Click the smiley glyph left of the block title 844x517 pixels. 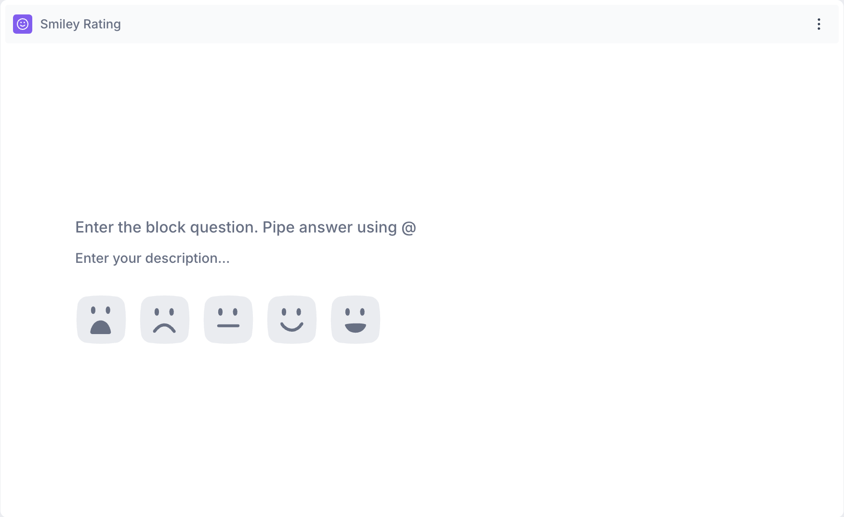pos(23,24)
